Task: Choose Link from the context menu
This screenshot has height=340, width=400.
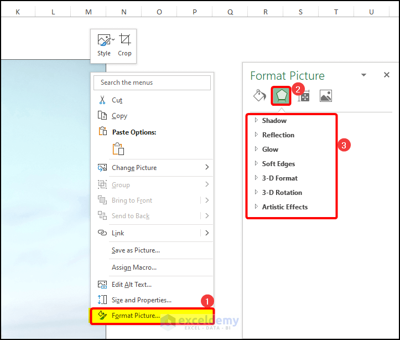Action: (152, 233)
